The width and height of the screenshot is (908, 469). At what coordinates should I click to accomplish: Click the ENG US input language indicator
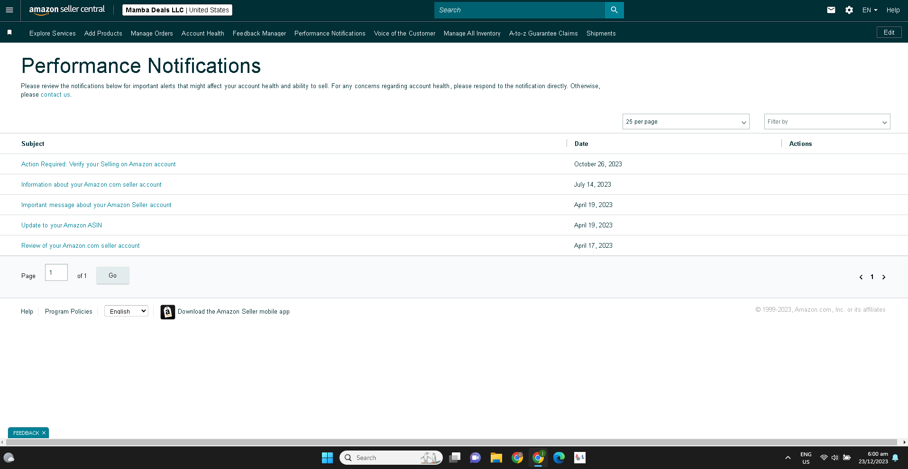[x=806, y=458]
